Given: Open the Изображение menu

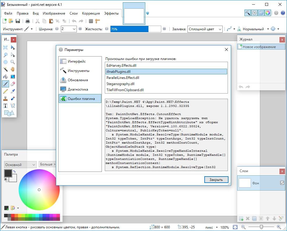Looking at the screenshot, I should [54, 13].
